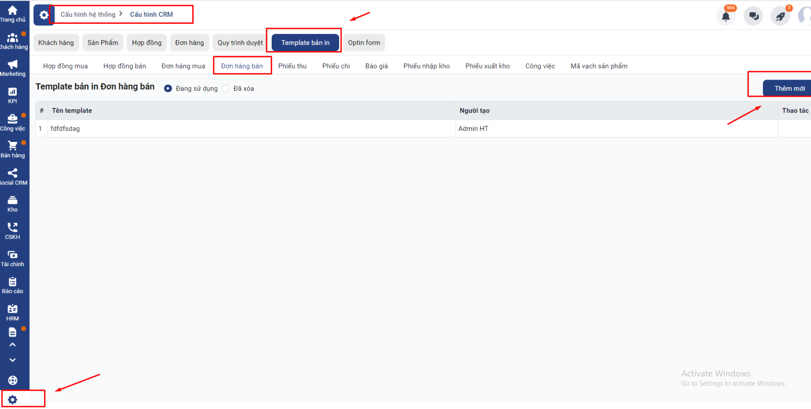
Task: Switch to the Optin form tab
Action: click(364, 43)
